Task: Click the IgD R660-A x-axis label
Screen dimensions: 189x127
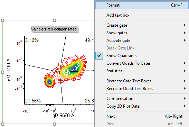Action: coord(63,116)
